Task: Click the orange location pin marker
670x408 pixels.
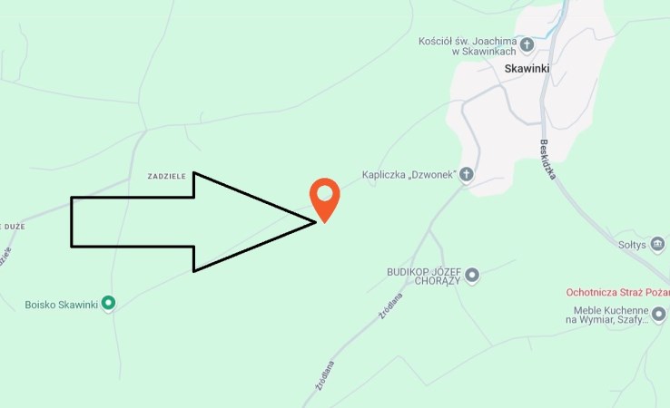Action: coord(325,199)
